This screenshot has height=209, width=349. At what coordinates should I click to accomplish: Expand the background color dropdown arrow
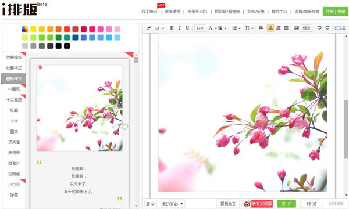[x=226, y=28]
